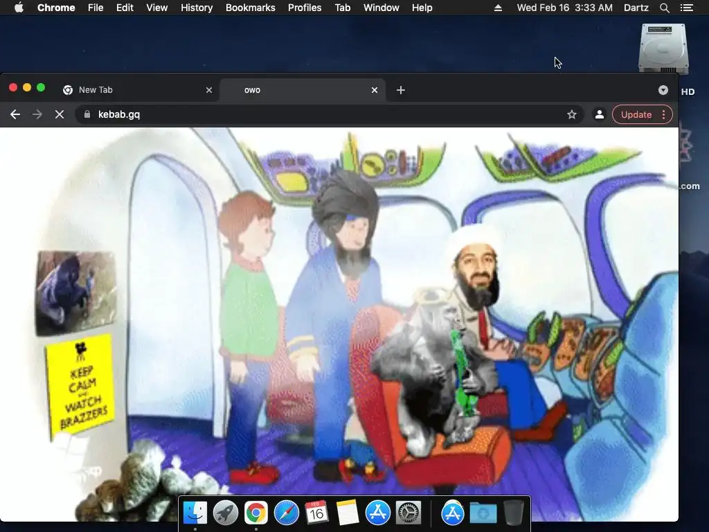Viewport: 709px width, 532px height.
Task: Open Safari from the Dock
Action: pos(286,513)
